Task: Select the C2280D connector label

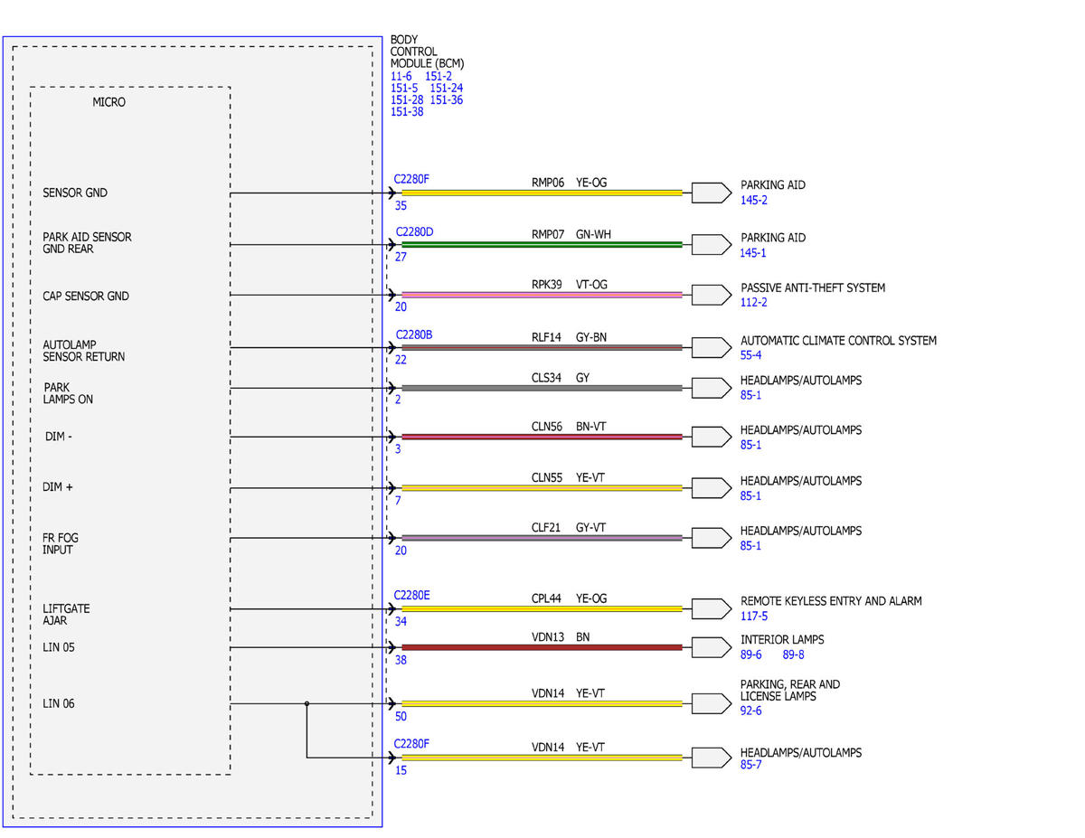Action: coord(415,232)
